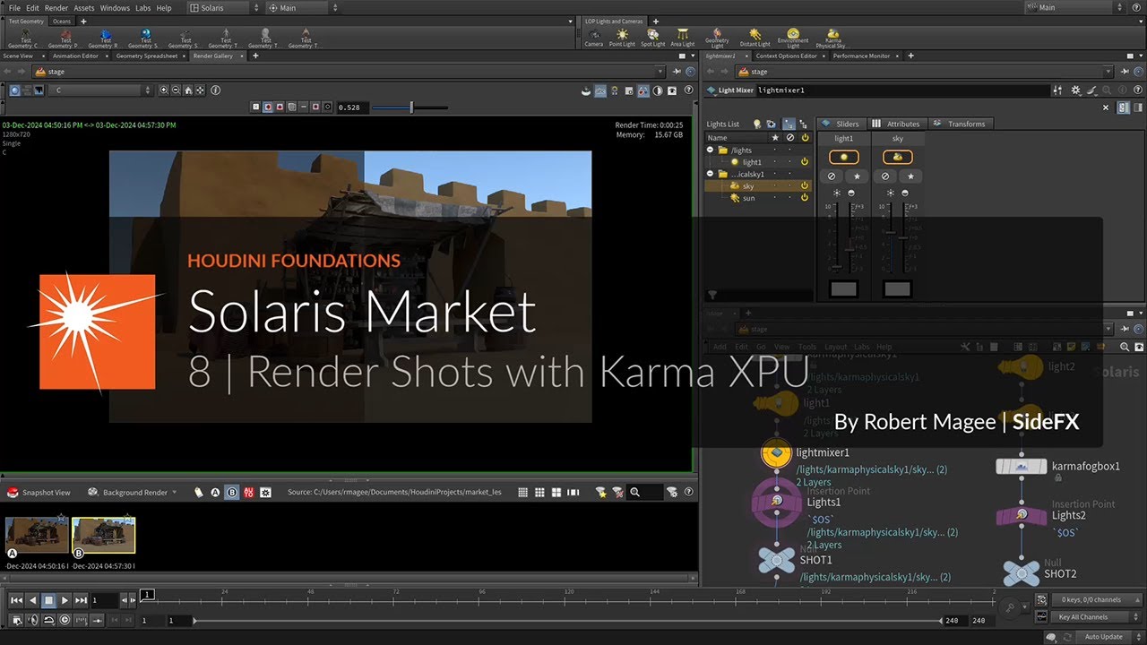Open the top-right Houdini help icon
Viewport: 1147px width, 645px height.
[1139, 8]
